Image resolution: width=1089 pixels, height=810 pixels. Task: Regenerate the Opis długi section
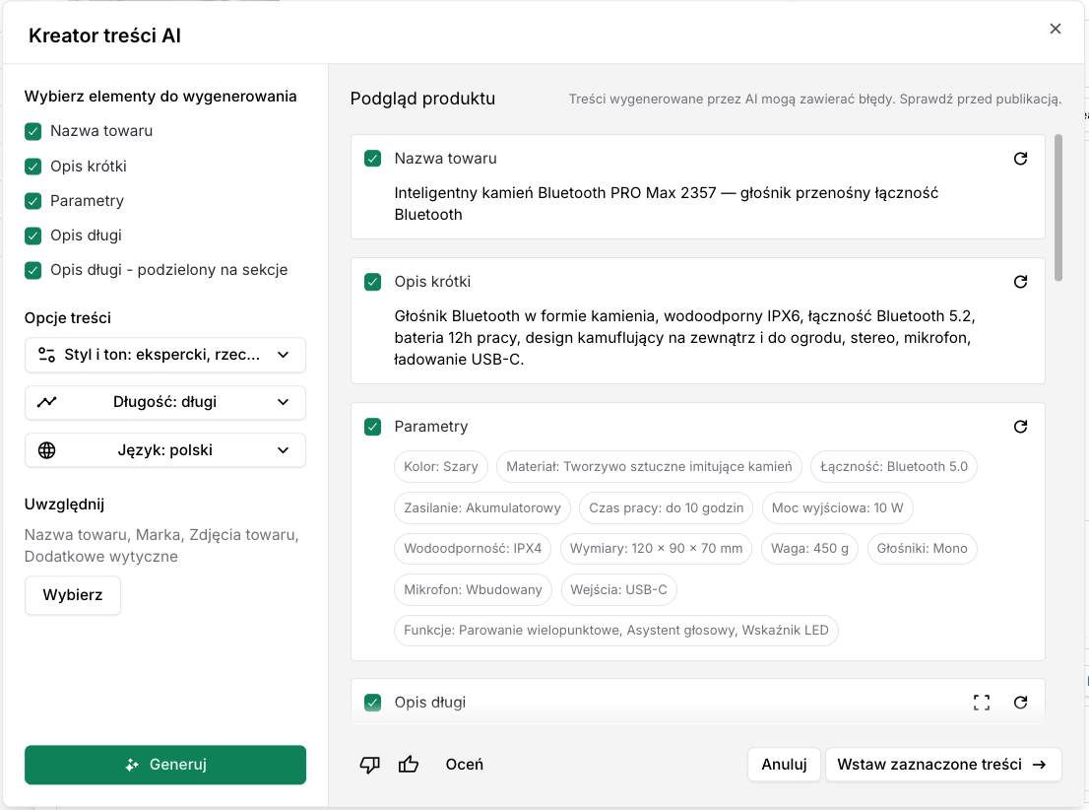pos(1019,703)
